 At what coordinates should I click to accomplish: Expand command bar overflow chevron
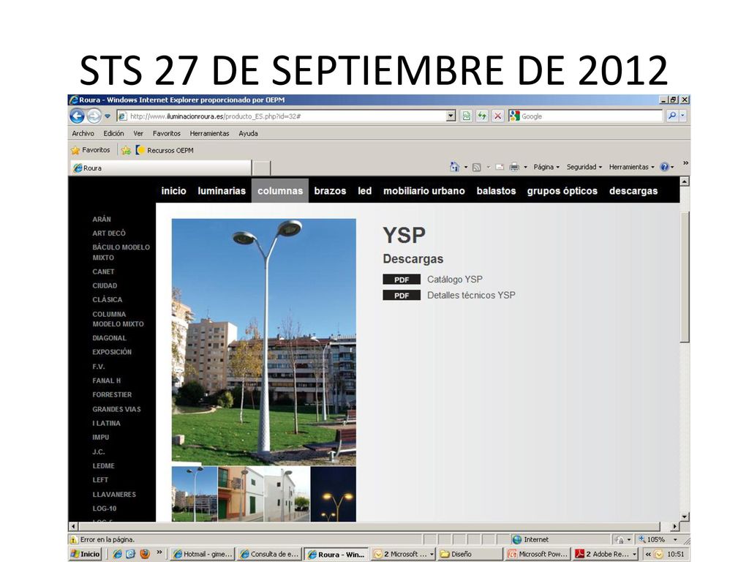click(x=685, y=163)
